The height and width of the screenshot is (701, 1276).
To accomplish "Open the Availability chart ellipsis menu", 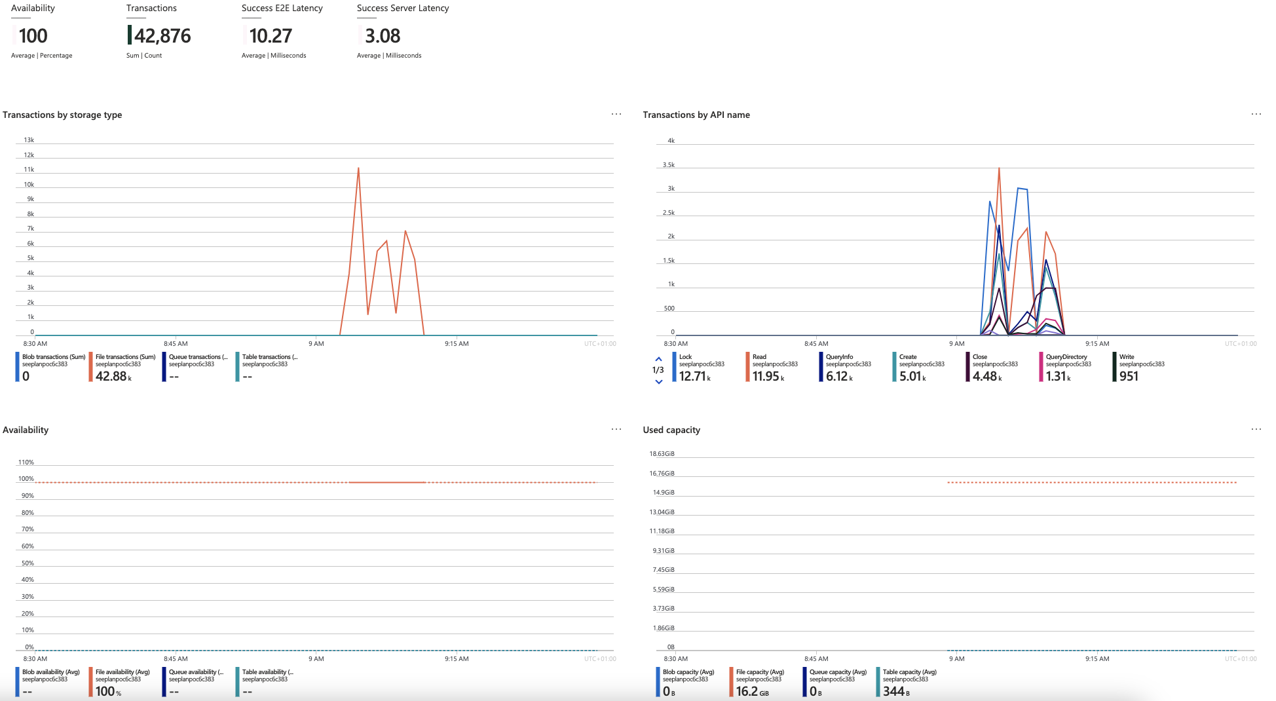I will pyautogui.click(x=616, y=429).
